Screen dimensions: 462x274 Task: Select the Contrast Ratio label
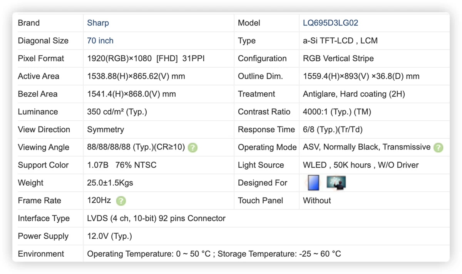[264, 112]
